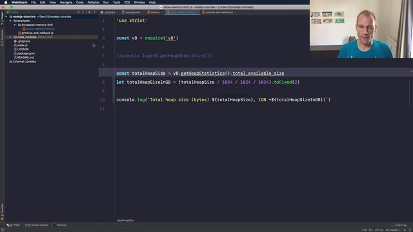
Task: Open the Code menu
Action: click(x=80, y=3)
